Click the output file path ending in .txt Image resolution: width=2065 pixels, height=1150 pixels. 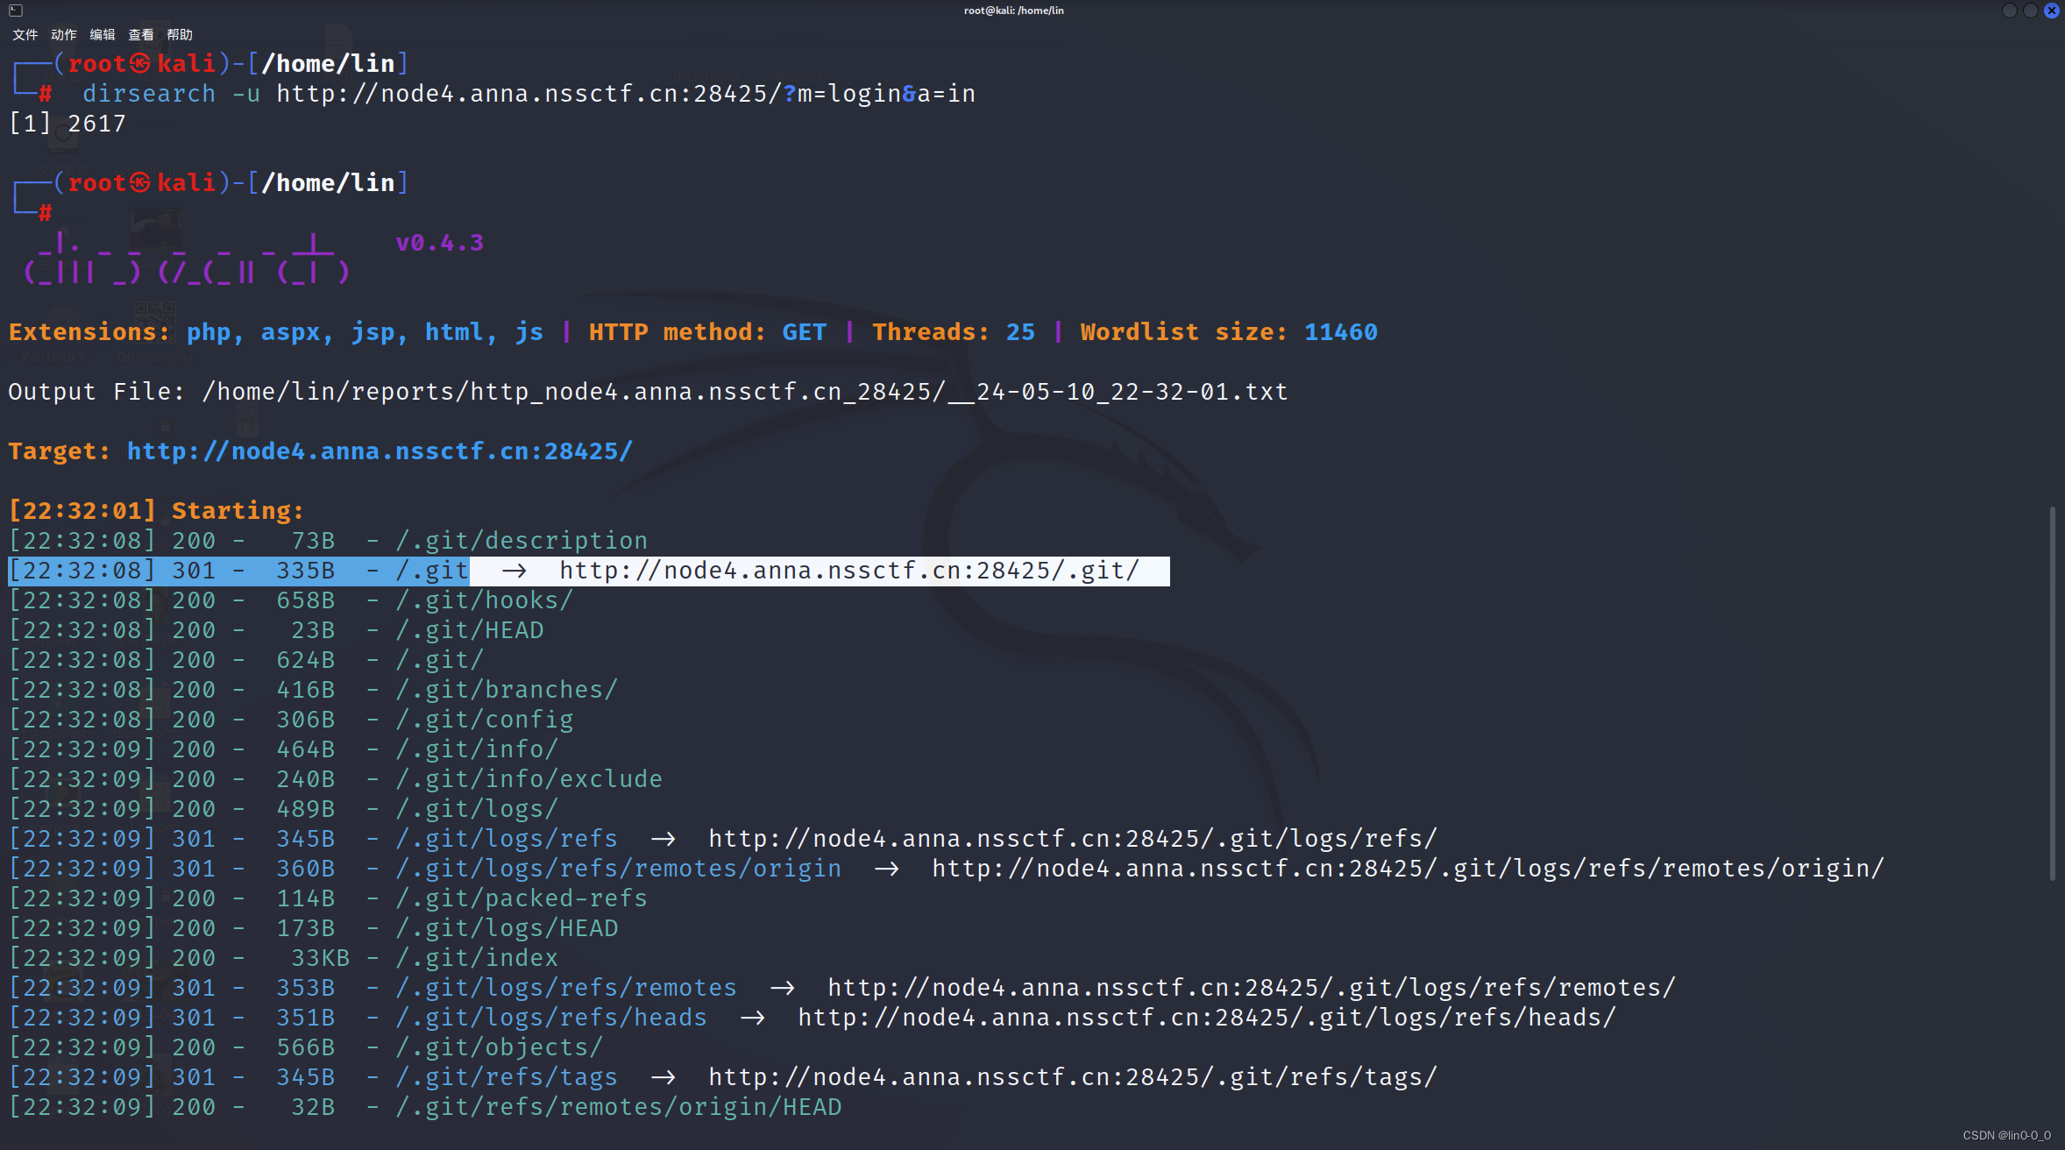[x=744, y=392]
